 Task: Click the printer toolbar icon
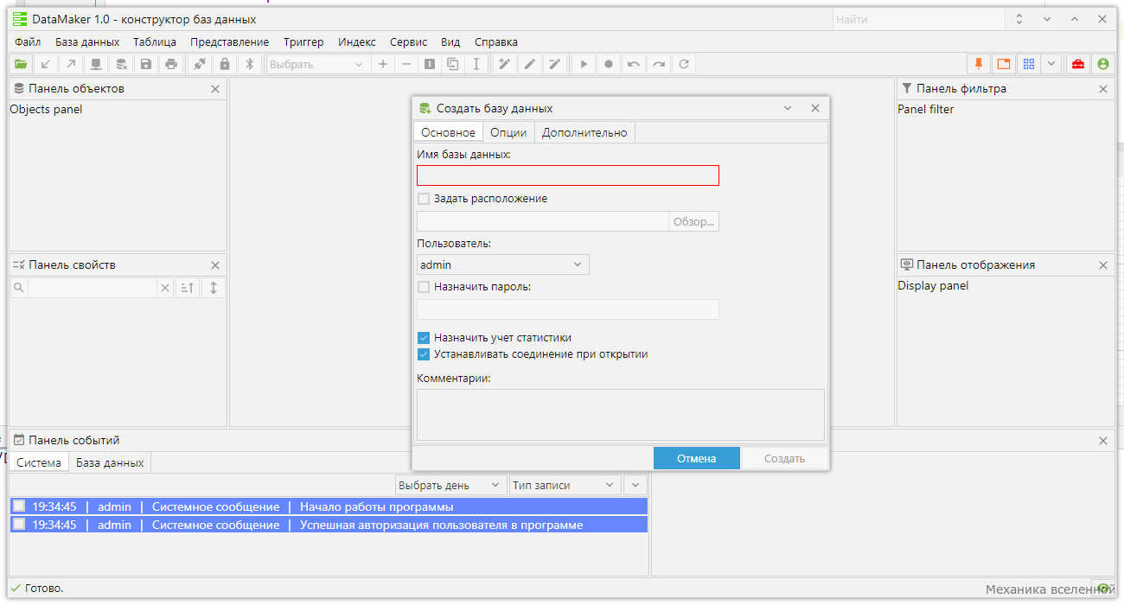pos(171,64)
